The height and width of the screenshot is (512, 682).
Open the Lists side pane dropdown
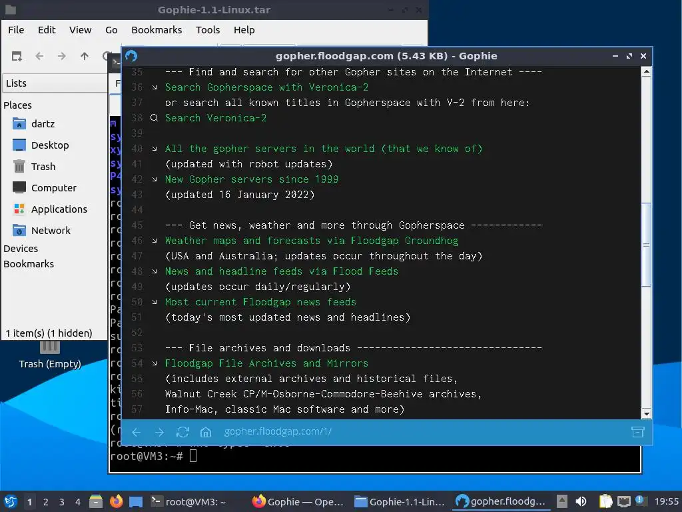55,83
